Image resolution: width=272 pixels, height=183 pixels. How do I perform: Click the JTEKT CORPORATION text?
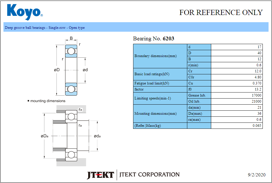149,175
